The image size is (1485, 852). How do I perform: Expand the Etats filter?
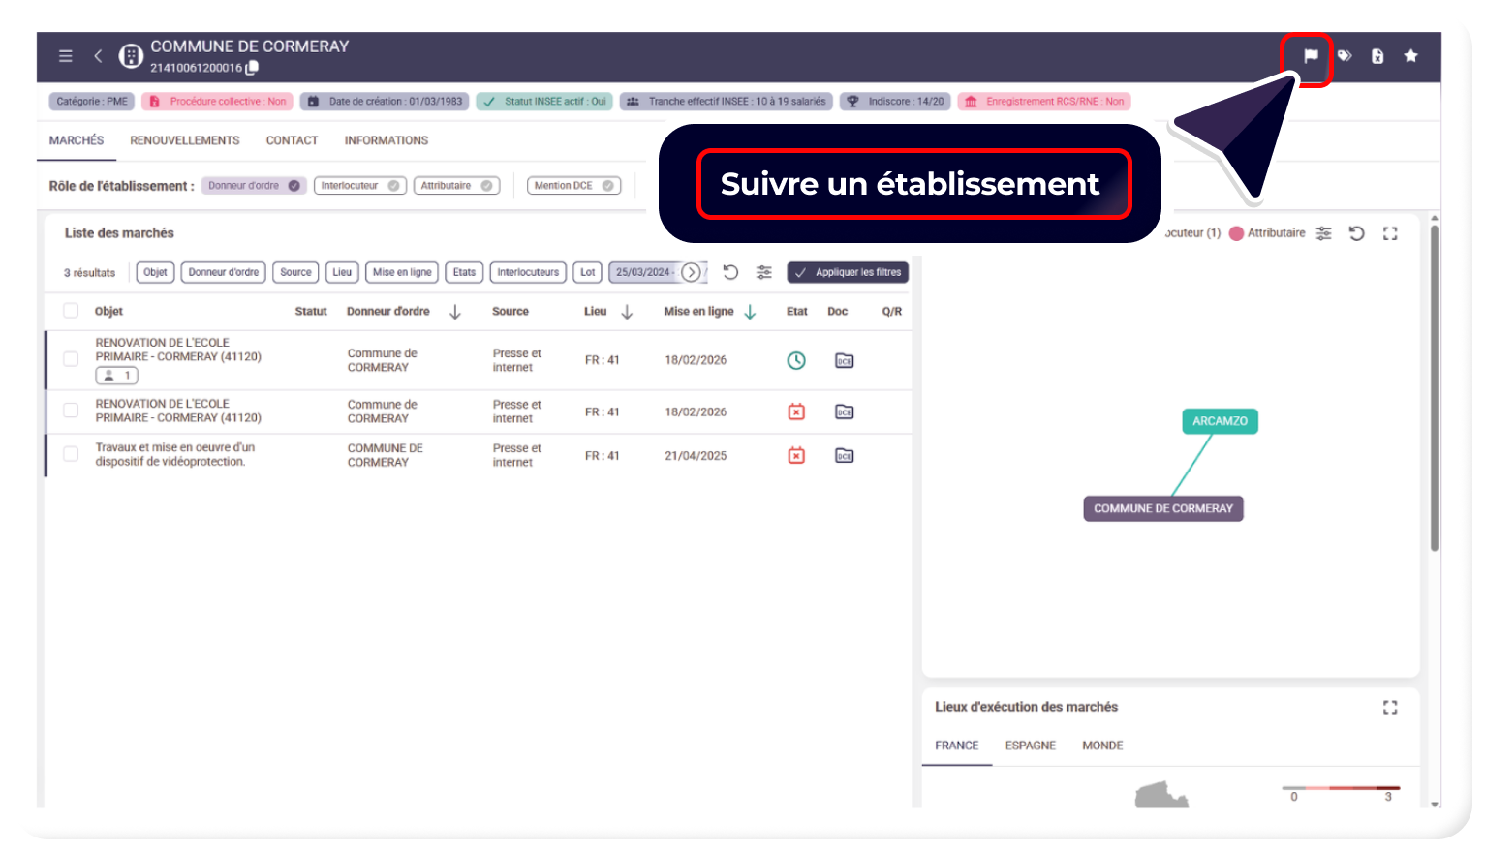coord(464,272)
